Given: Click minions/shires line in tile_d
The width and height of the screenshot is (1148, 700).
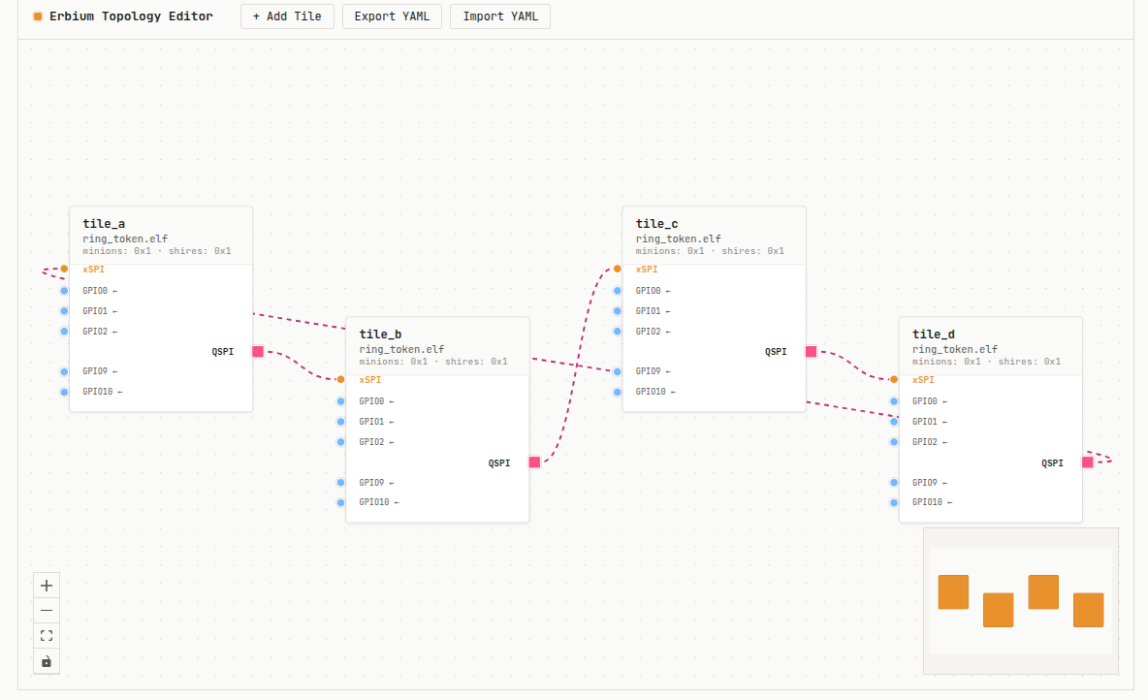Looking at the screenshot, I should (x=986, y=362).
